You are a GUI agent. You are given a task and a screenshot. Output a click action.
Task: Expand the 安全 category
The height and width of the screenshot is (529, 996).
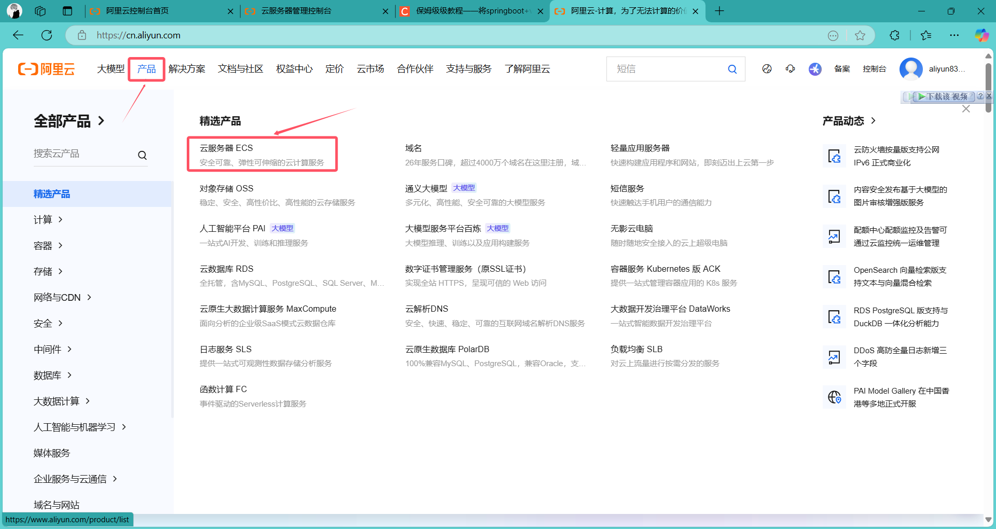point(48,323)
